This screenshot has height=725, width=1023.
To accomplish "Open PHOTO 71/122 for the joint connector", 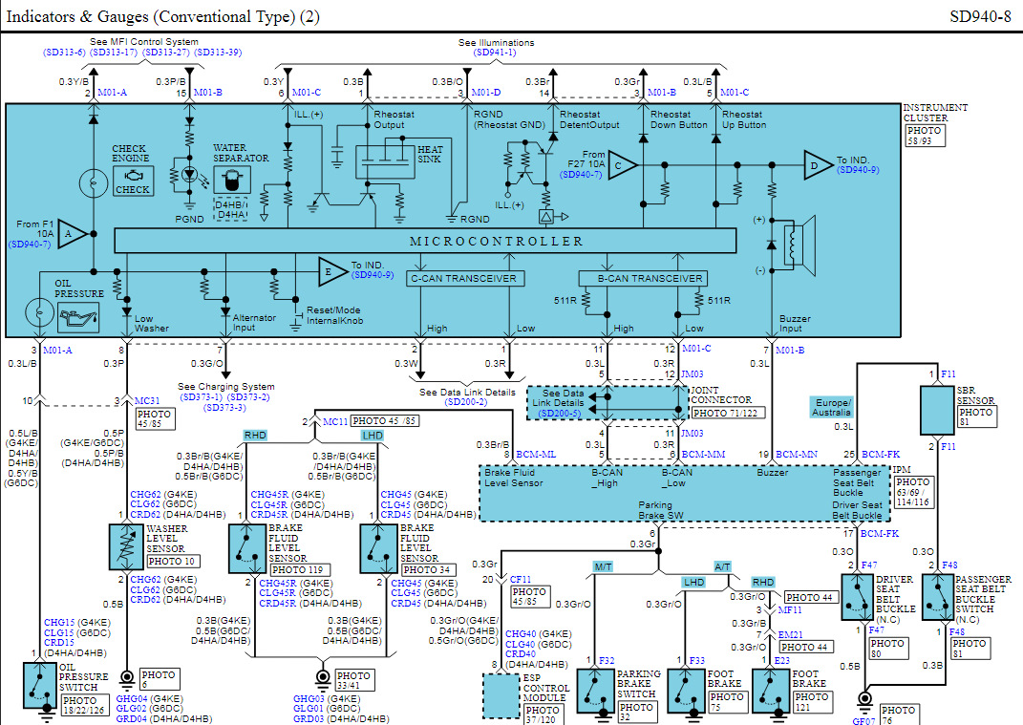I will pyautogui.click(x=728, y=413).
